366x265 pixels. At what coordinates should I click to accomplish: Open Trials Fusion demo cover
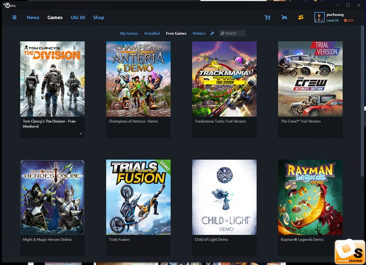(139, 197)
